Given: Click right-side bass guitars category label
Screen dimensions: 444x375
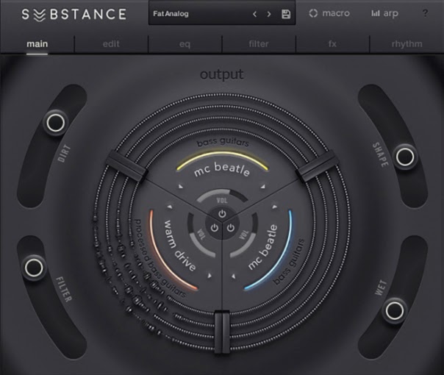Looking at the screenshot, I should pos(290,262).
